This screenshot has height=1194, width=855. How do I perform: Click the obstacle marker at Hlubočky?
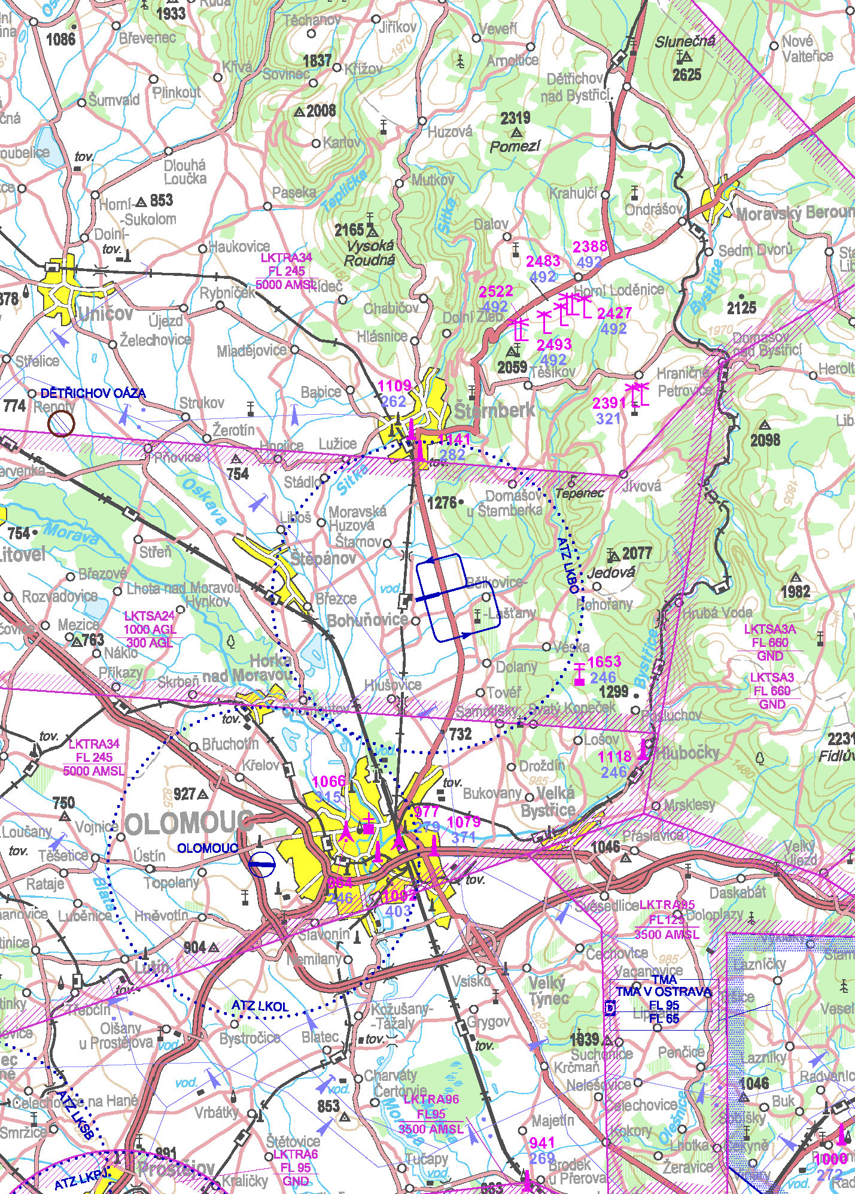644,750
